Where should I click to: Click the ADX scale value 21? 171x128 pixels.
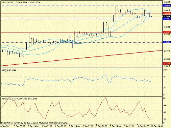[x=164, y=119]
